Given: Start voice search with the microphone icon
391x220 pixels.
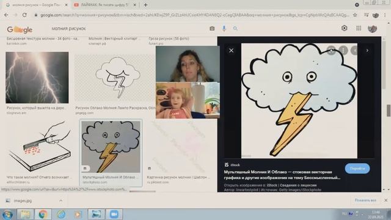Looking at the screenshot, I should 224,29.
